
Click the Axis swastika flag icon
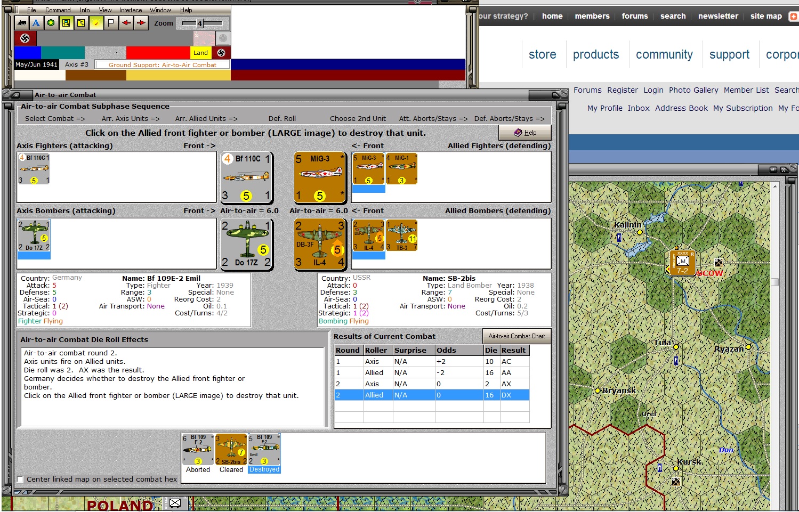pyautogui.click(x=25, y=38)
